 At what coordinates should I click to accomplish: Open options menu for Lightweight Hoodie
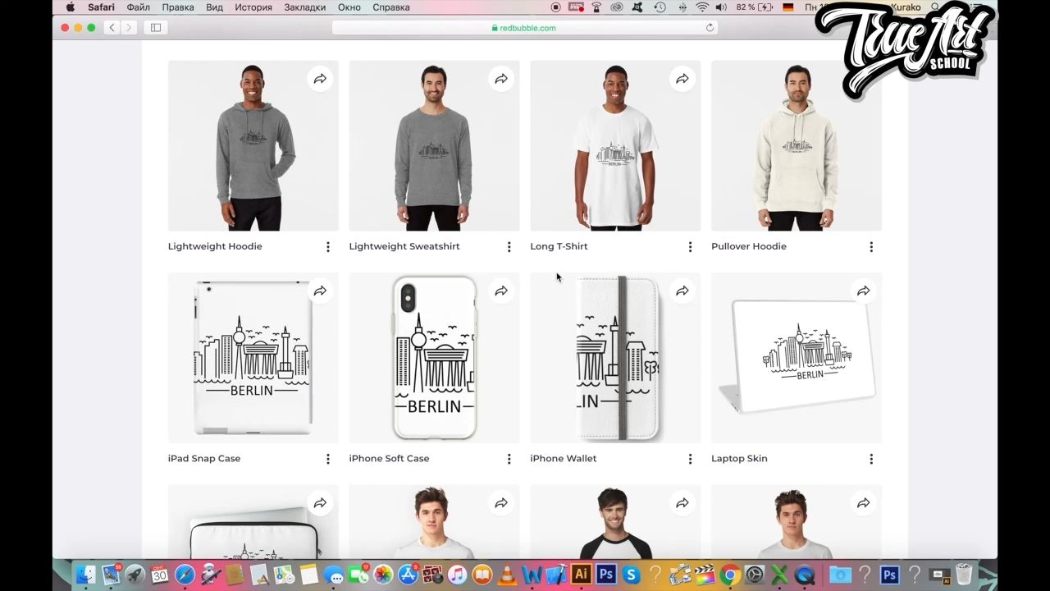[x=328, y=247]
